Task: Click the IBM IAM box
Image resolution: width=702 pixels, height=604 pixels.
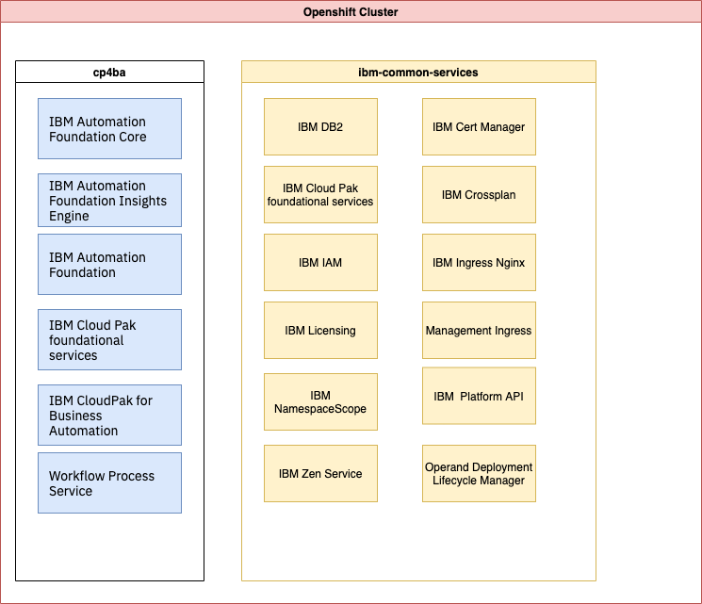Action: (320, 263)
